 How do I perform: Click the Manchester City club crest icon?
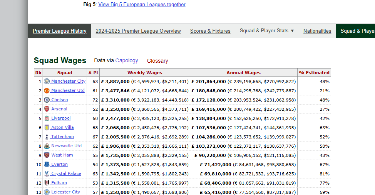tap(47, 82)
